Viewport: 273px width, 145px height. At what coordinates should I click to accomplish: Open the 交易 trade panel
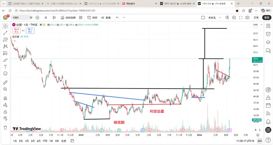point(256,18)
